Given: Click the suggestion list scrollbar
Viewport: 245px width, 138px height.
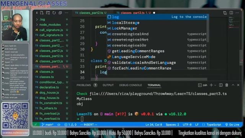Looking at the screenshot, I should (208, 28).
